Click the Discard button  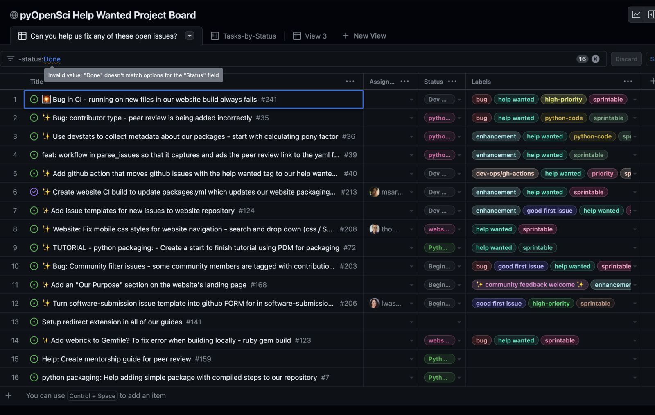[x=626, y=59]
